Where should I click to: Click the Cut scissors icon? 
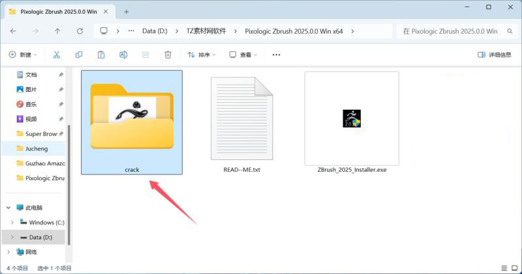click(x=57, y=55)
